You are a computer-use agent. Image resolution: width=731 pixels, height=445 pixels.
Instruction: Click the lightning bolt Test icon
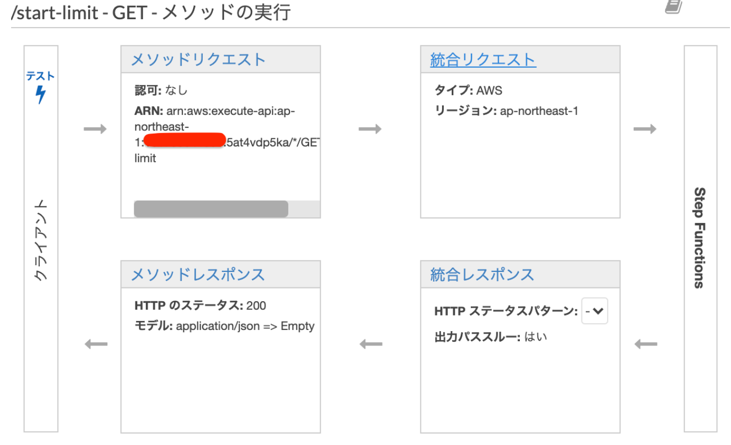(x=40, y=95)
